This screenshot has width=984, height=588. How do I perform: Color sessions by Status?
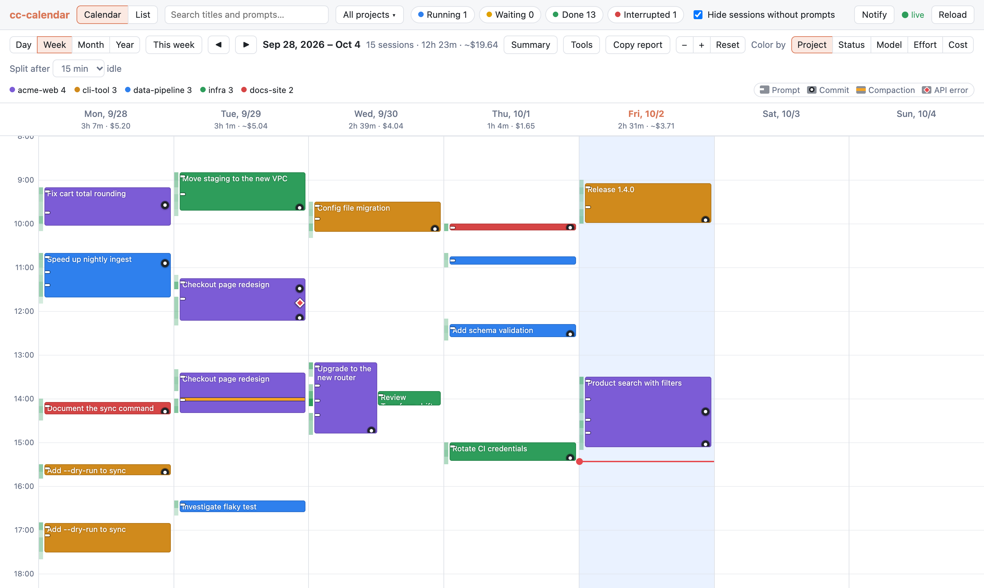coord(851,45)
